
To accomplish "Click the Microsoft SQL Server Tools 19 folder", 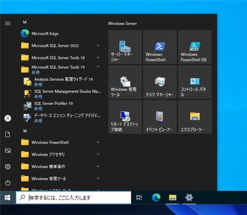I will (61, 70).
